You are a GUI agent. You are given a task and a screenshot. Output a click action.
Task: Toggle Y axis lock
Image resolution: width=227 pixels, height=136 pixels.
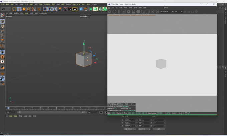coord(50,9)
